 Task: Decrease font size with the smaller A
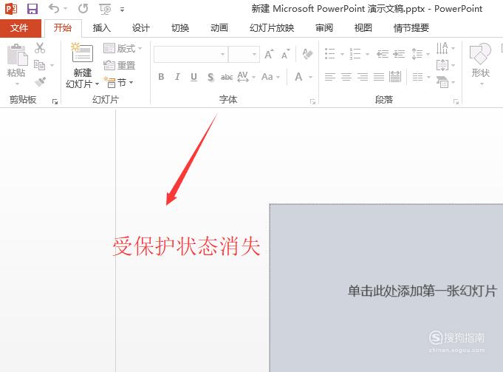pos(286,54)
